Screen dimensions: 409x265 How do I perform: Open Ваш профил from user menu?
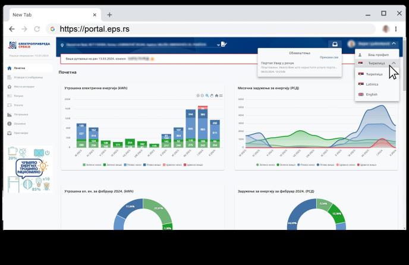coord(378,55)
